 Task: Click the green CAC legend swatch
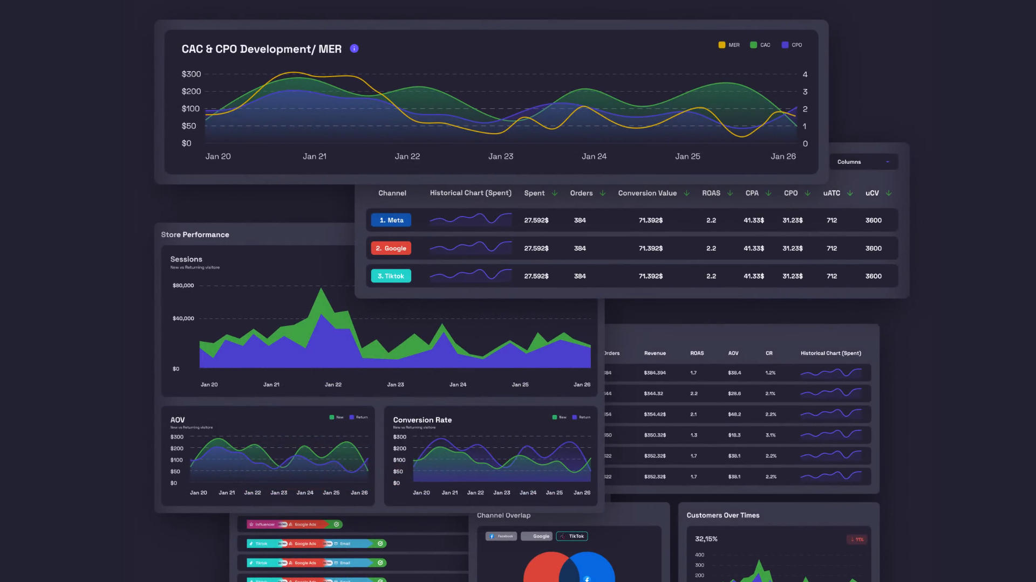click(753, 45)
